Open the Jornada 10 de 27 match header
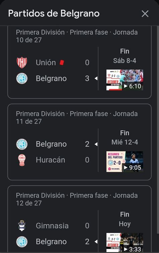 77,36
